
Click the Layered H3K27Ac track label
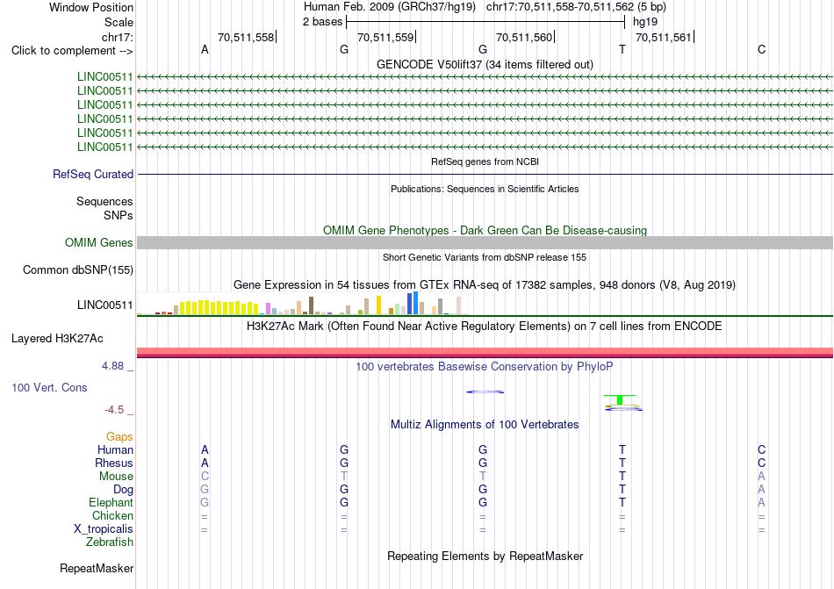click(57, 339)
